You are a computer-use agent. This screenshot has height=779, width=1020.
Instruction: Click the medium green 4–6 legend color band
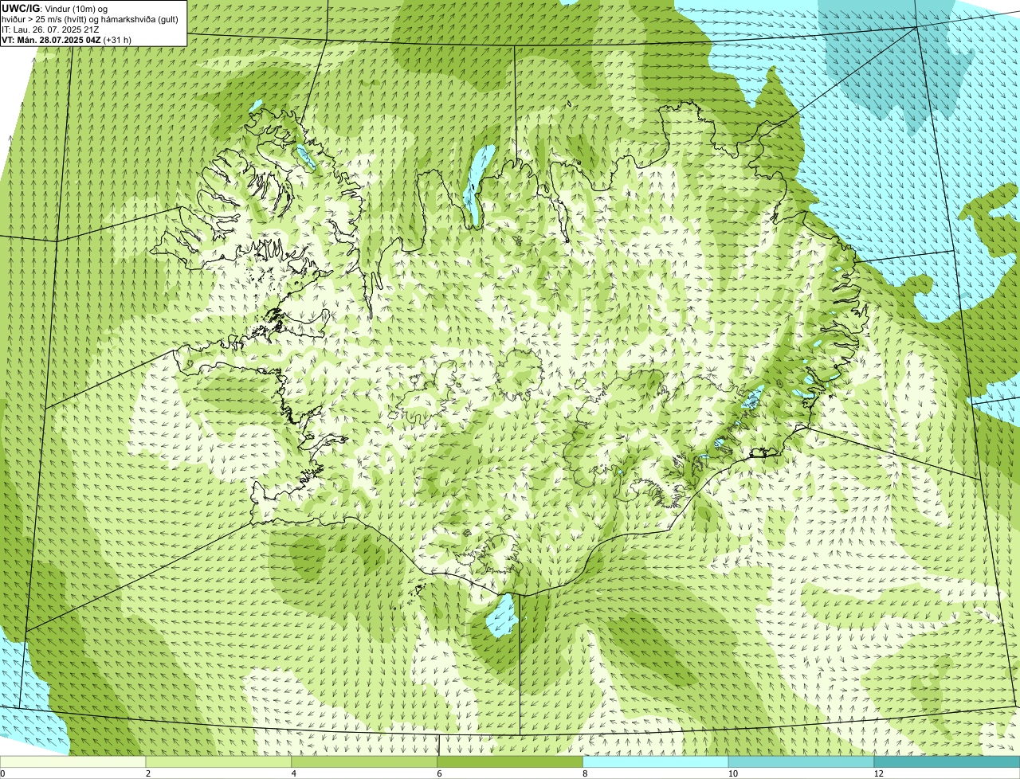(365, 762)
